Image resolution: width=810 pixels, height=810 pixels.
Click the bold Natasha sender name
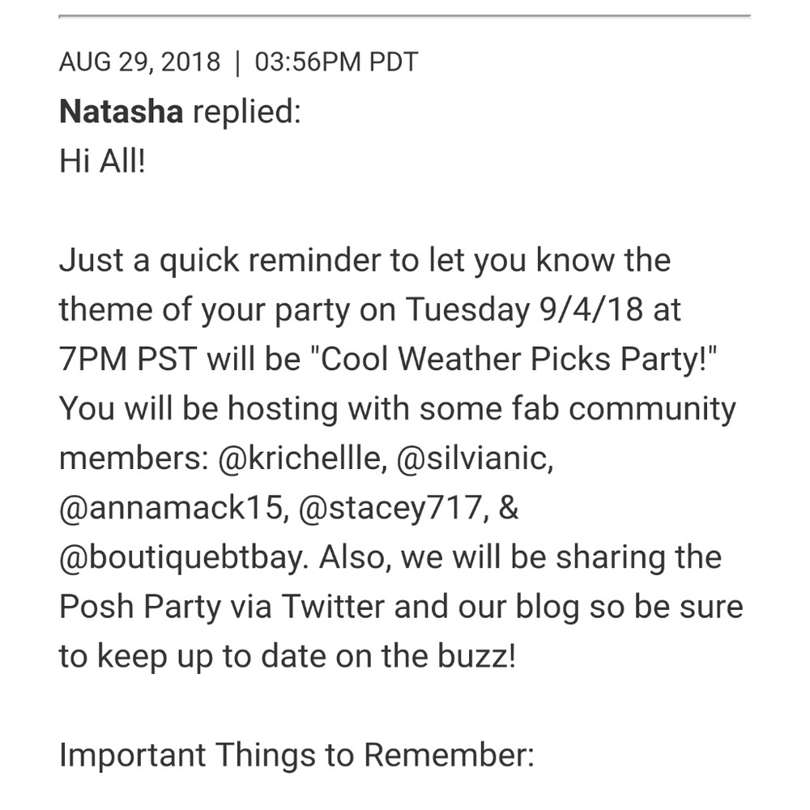point(121,111)
